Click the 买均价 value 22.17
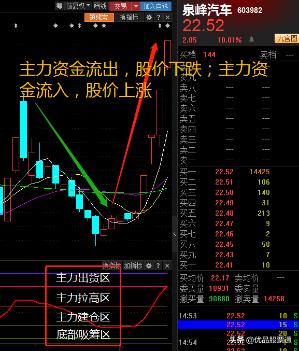Image resolution: width=299 pixels, height=351 pixels. click(x=220, y=278)
